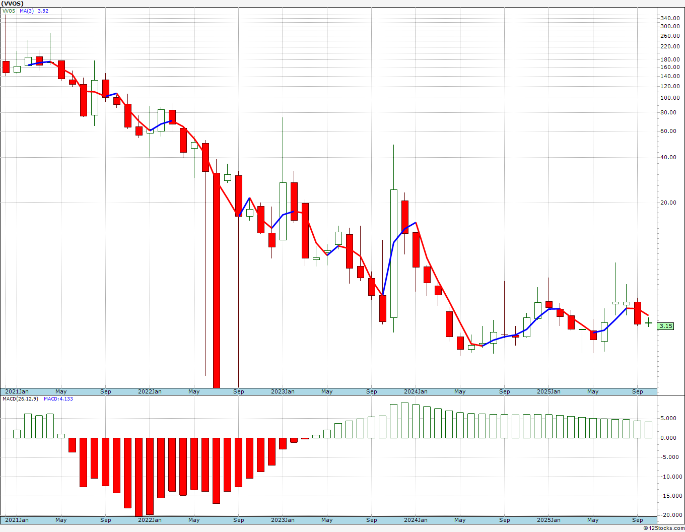Click the small green doji candle beside the 3.15 tag
This screenshot has height=532, width=685.
coord(649,323)
